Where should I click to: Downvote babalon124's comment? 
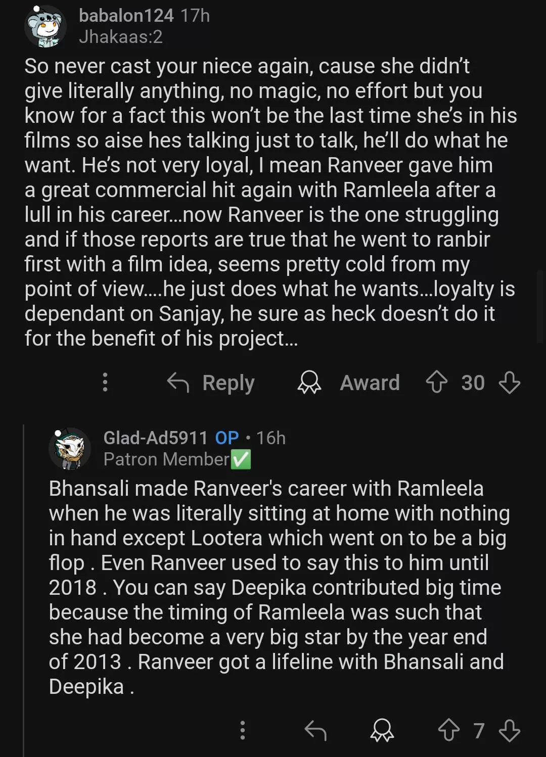(x=509, y=383)
